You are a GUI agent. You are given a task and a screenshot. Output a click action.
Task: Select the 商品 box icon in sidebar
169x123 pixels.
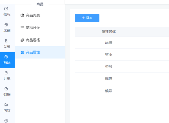tap(6, 57)
